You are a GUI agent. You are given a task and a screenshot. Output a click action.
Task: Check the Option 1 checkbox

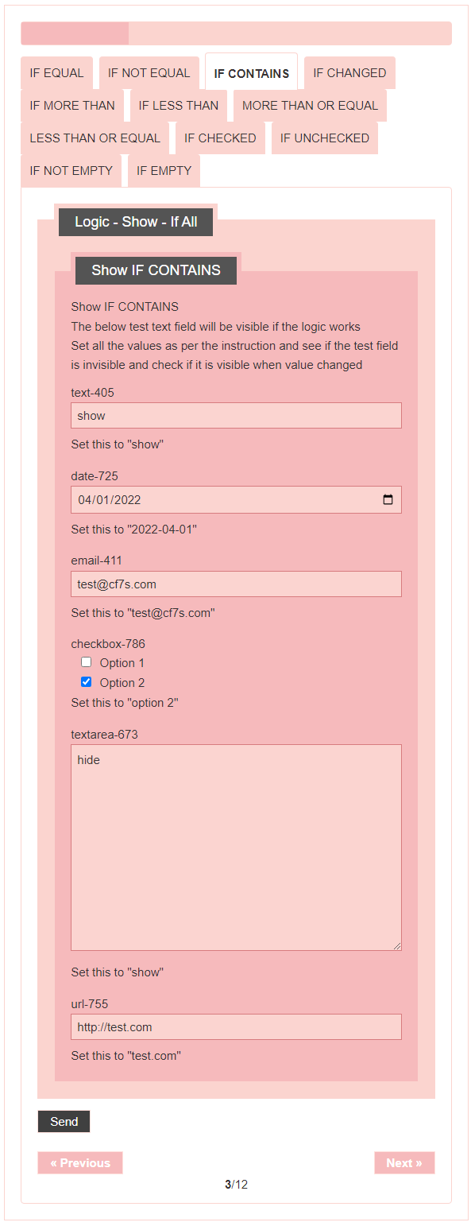[x=87, y=662]
